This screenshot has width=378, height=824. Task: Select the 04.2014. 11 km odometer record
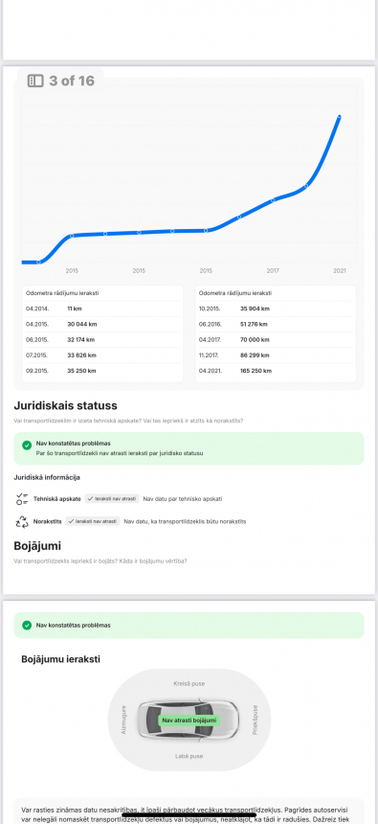[103, 309]
